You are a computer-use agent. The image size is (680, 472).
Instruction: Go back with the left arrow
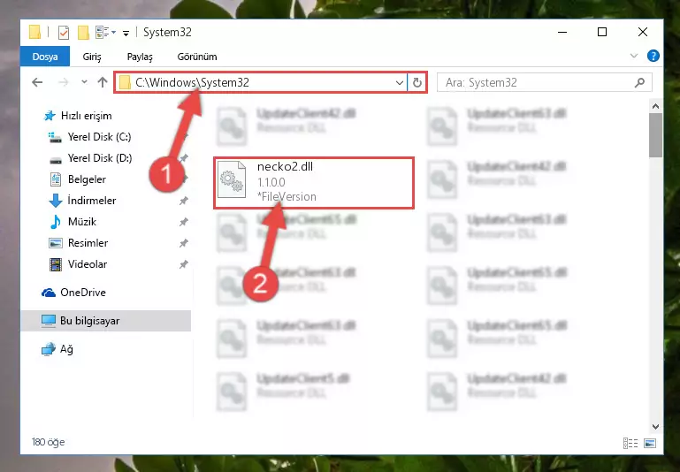pyautogui.click(x=37, y=82)
